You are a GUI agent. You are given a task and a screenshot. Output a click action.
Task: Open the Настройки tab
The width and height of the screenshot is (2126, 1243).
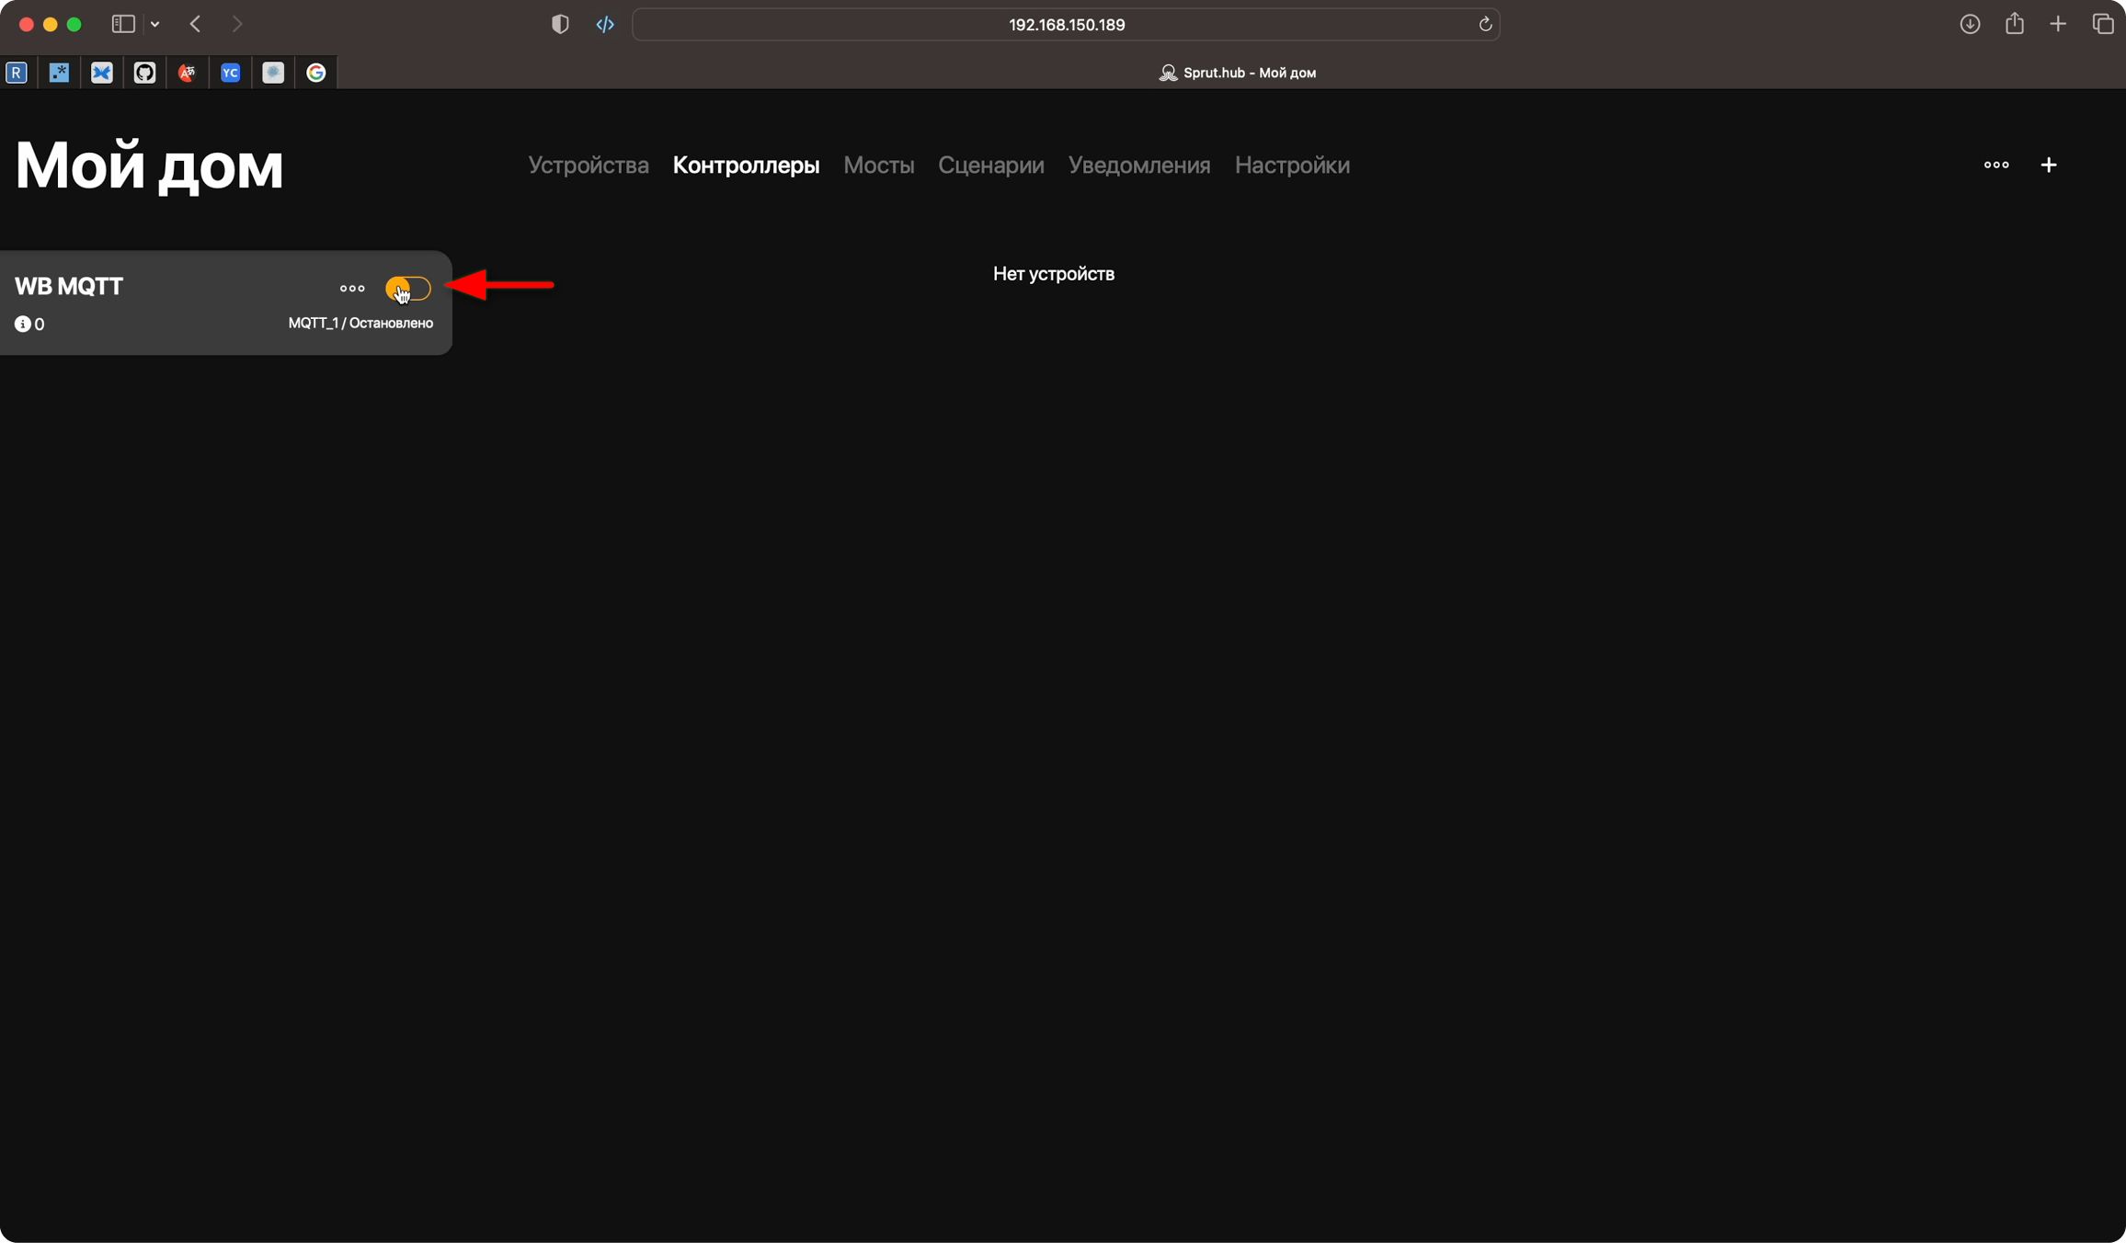1292,165
